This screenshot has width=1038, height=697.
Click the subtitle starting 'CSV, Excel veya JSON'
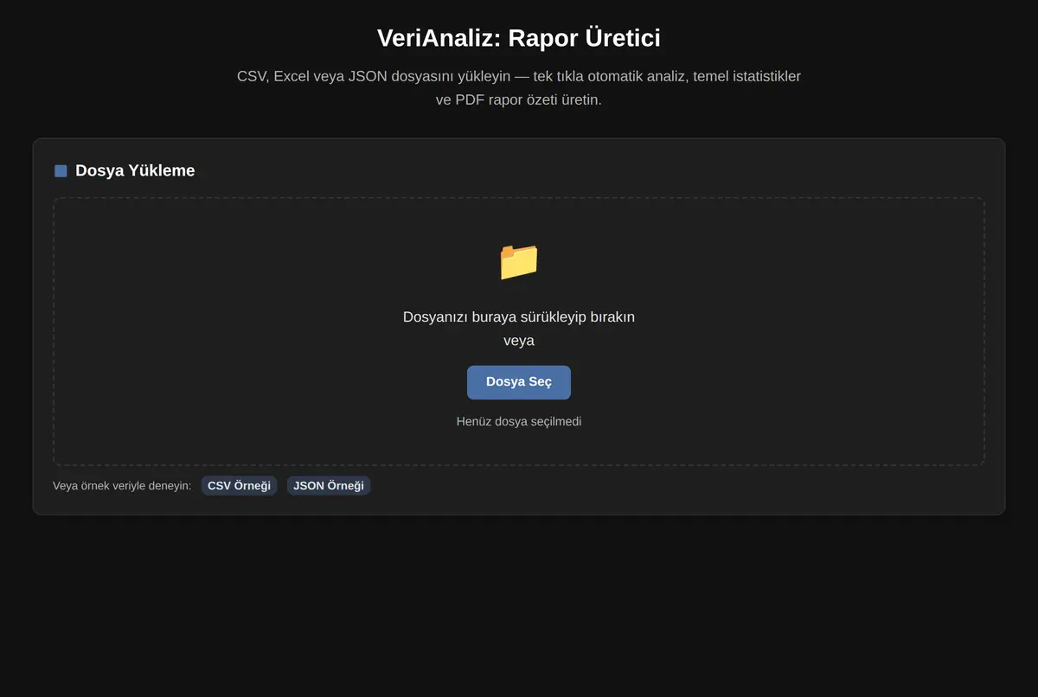519,88
